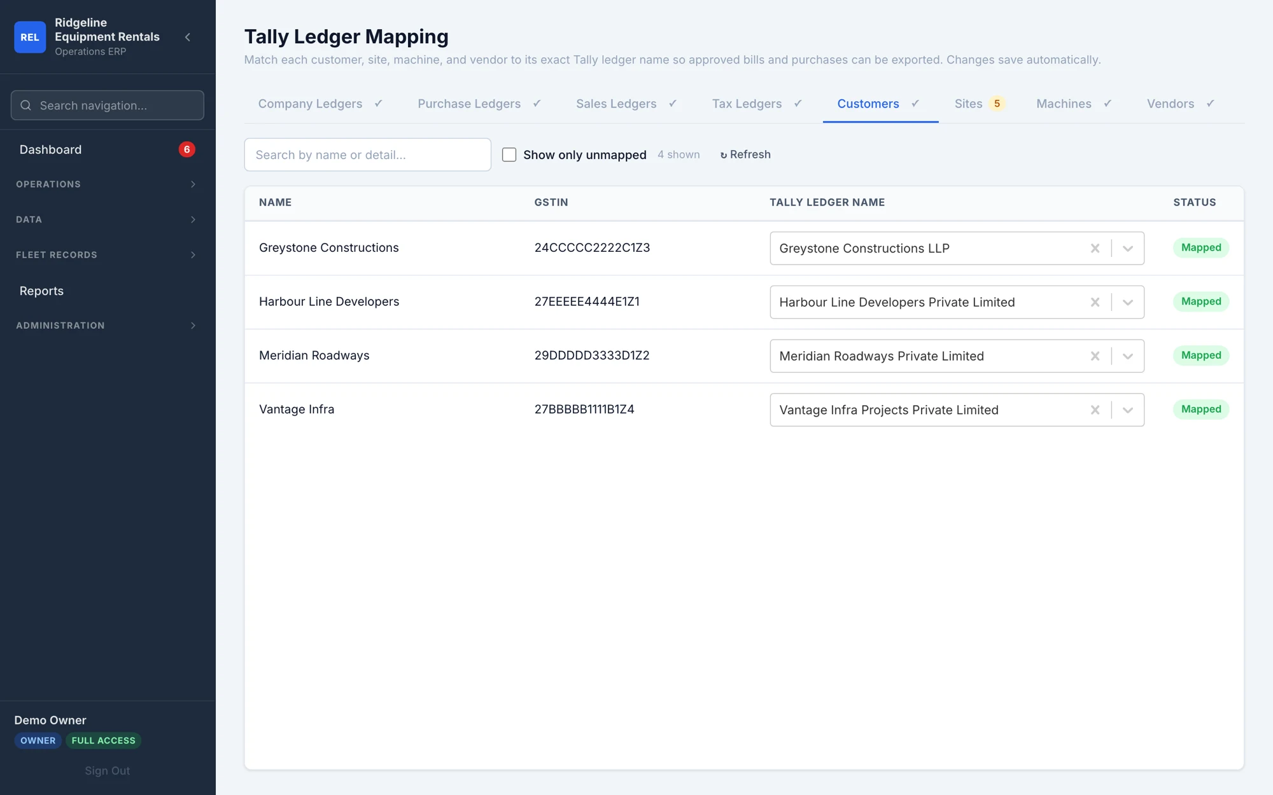Click the Sites tab yellow 5 badge
The width and height of the screenshot is (1273, 795).
[x=997, y=104]
